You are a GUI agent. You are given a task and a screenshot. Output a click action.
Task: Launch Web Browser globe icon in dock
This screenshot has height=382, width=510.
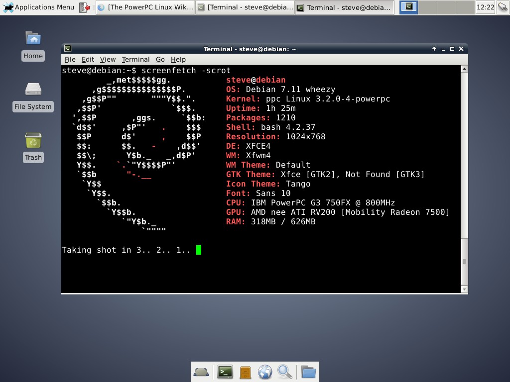point(265,372)
